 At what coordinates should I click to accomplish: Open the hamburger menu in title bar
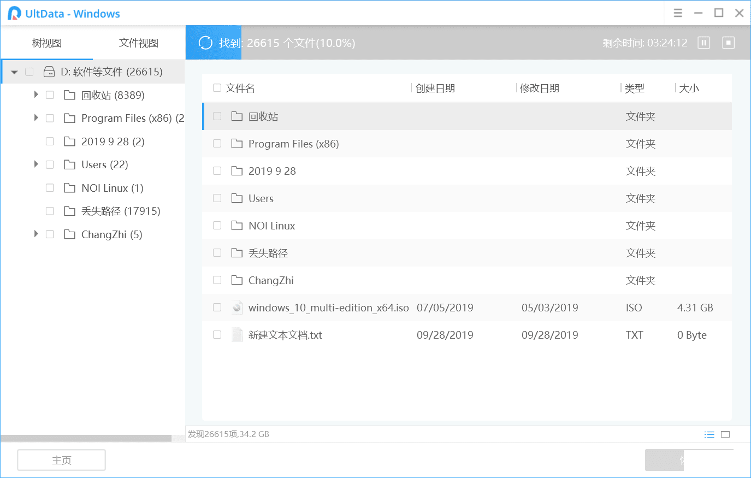click(678, 13)
